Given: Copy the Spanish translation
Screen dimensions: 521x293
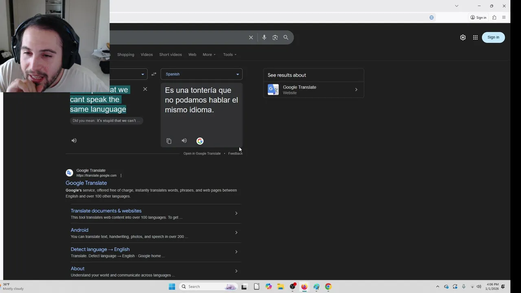Looking at the screenshot, I should 169,141.
